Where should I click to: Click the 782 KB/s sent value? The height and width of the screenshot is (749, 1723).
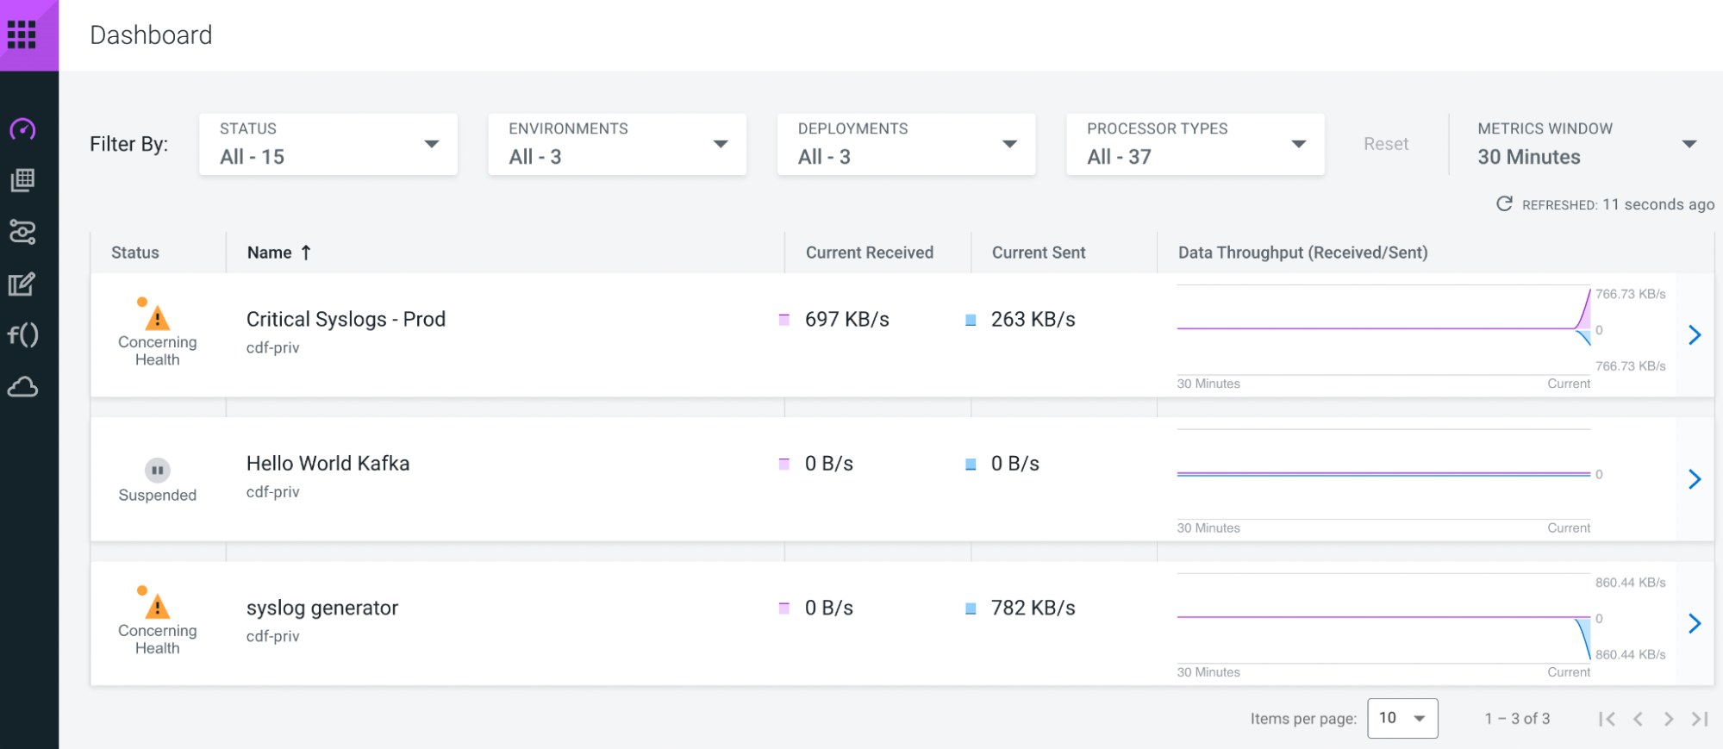tap(1033, 609)
